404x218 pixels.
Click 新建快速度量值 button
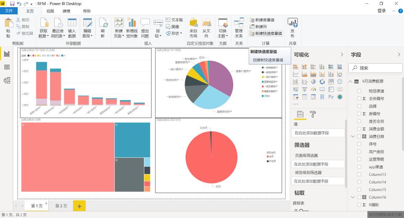pos(266,33)
